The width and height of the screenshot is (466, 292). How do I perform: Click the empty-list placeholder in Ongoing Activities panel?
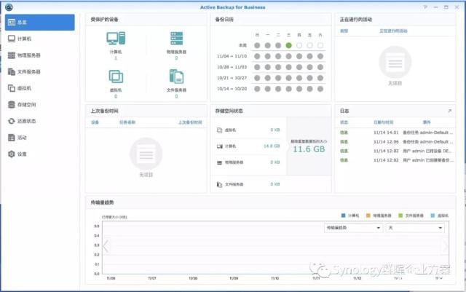(x=395, y=66)
